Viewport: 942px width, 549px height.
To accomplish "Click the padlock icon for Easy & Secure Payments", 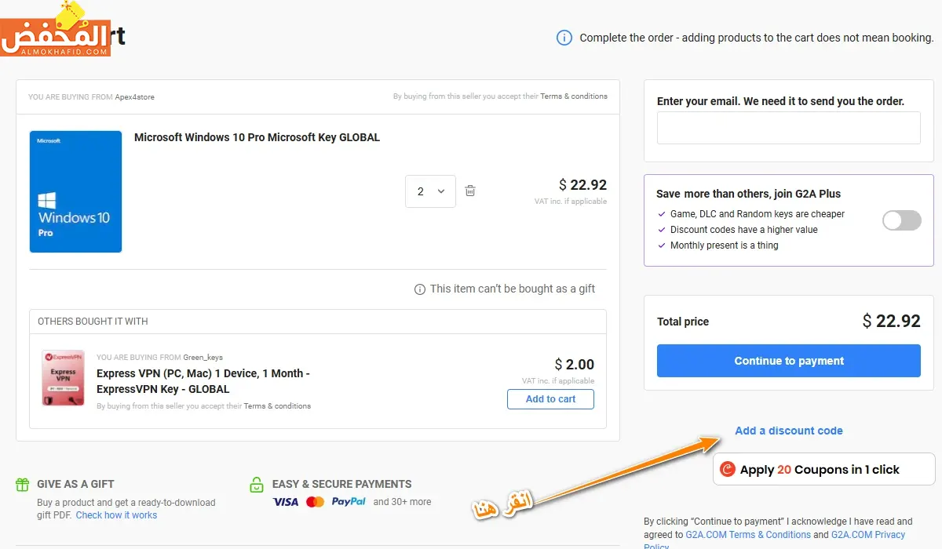I will pos(256,484).
